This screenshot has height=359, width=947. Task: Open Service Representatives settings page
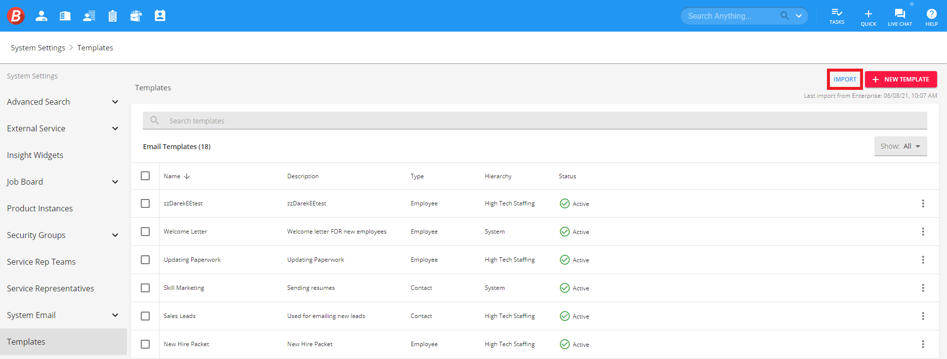(50, 288)
